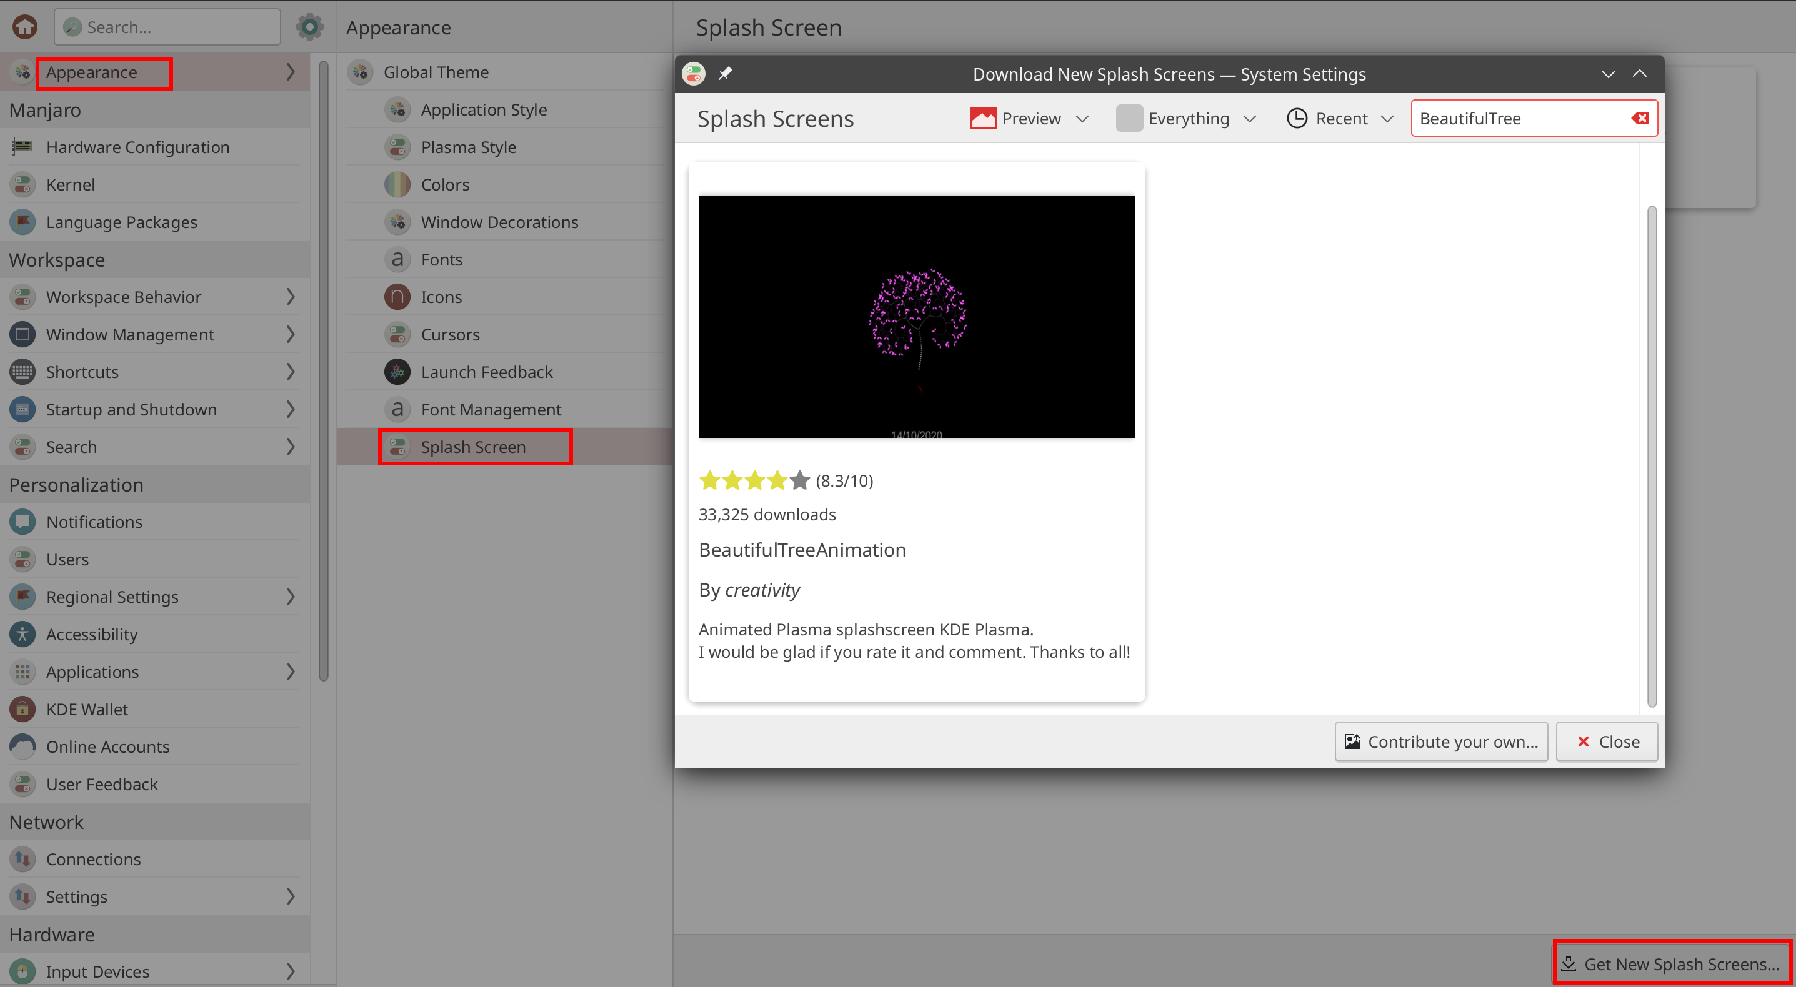
Task: Click the home icon in System Settings
Action: (25, 27)
